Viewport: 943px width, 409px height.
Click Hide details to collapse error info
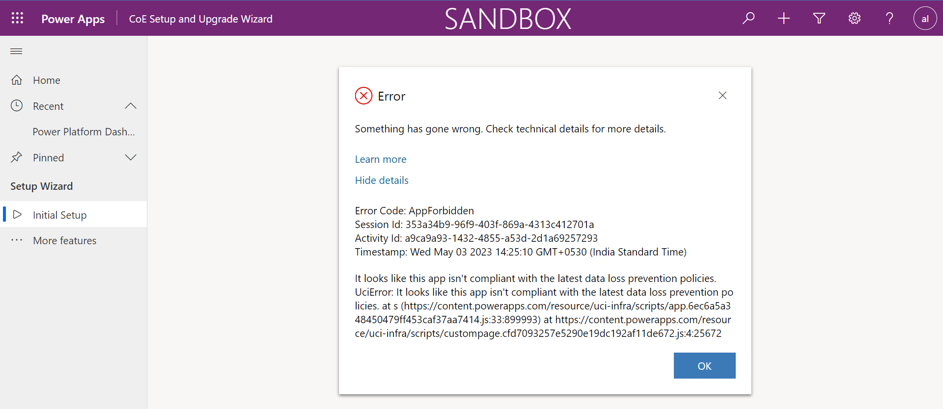click(x=382, y=180)
